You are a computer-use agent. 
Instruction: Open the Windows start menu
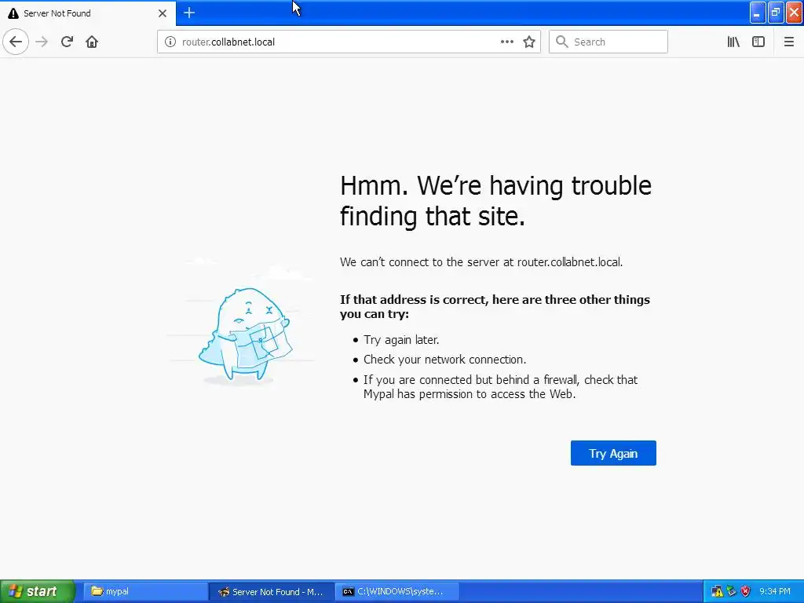click(x=38, y=591)
